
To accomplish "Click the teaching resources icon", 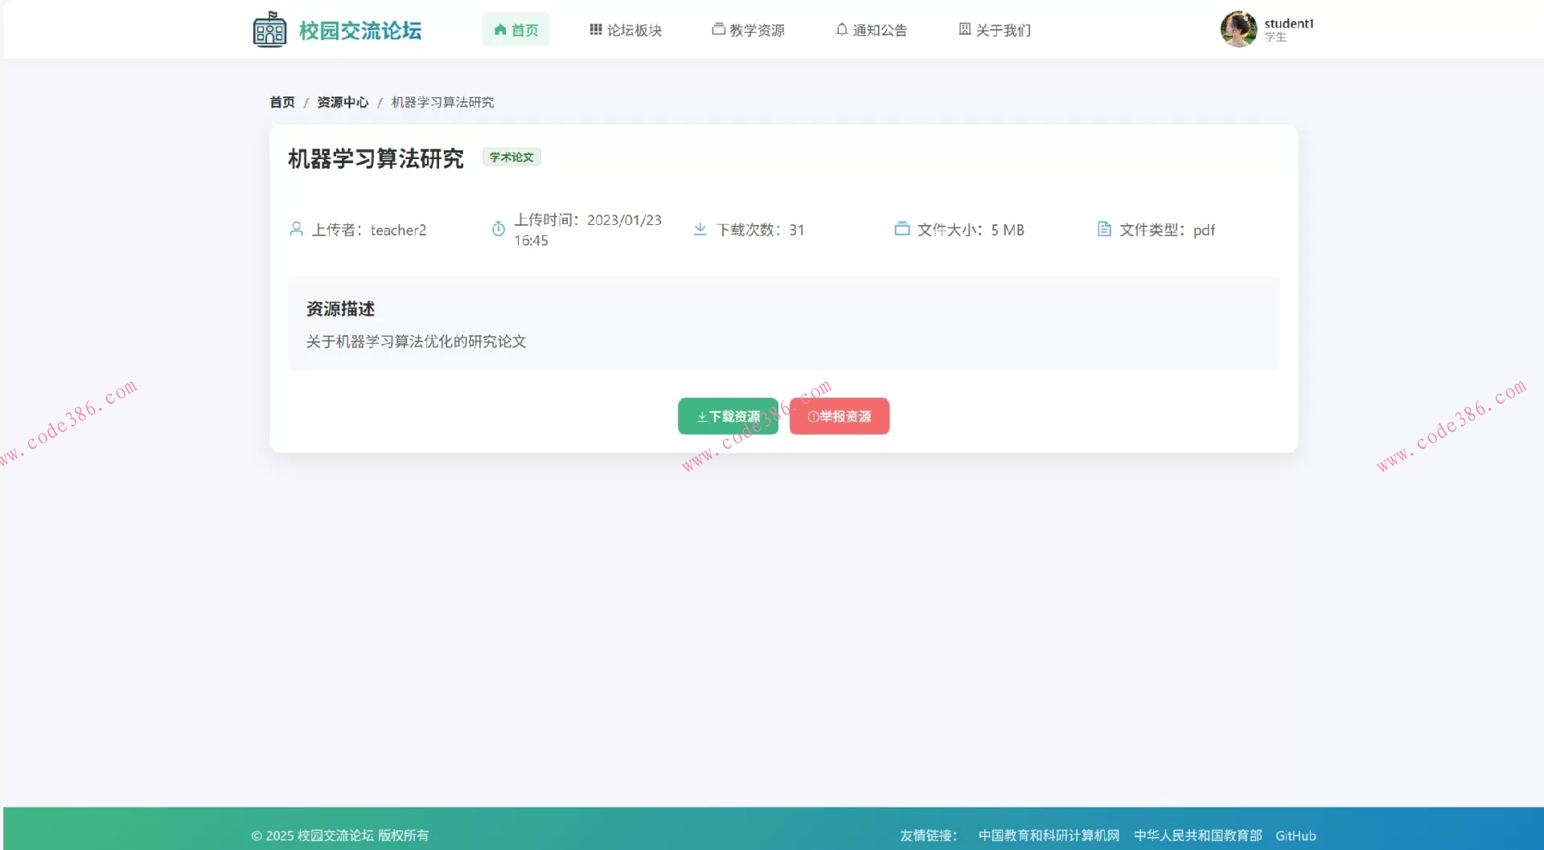I will click(718, 29).
